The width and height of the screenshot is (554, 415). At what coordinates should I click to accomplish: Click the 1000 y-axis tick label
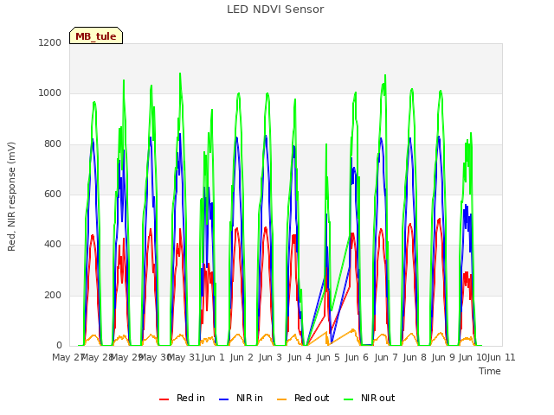[50, 93]
